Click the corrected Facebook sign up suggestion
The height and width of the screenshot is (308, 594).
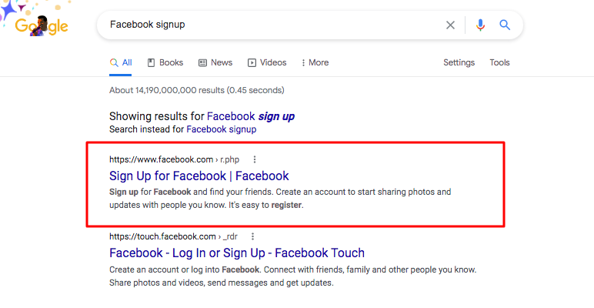pyautogui.click(x=251, y=116)
